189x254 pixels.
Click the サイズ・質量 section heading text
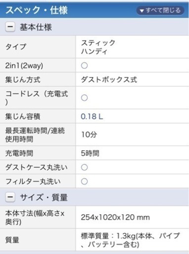tap(44, 197)
